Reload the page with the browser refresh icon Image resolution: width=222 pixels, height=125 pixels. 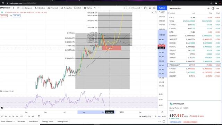(x=2, y=3)
